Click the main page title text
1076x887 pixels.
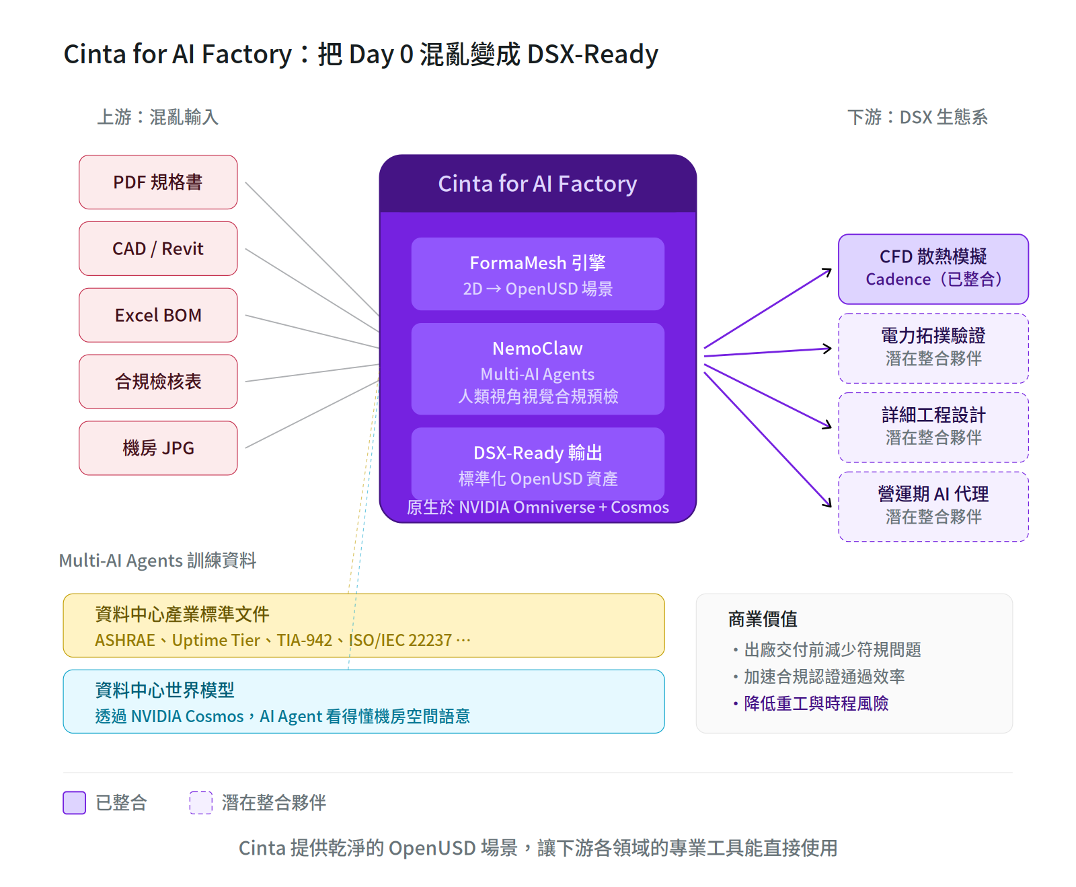coord(360,54)
